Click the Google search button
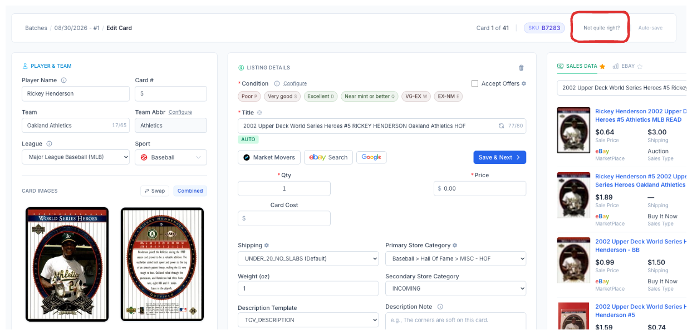The image size is (692, 335). click(371, 157)
